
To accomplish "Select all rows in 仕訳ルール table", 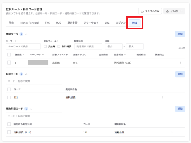I will click(x=9, y=55).
